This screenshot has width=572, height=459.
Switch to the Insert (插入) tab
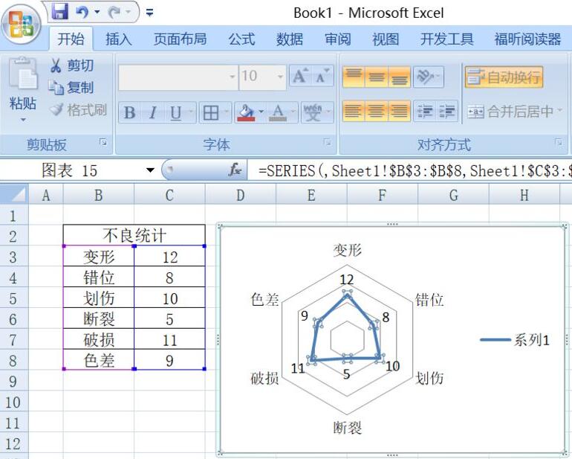(119, 39)
